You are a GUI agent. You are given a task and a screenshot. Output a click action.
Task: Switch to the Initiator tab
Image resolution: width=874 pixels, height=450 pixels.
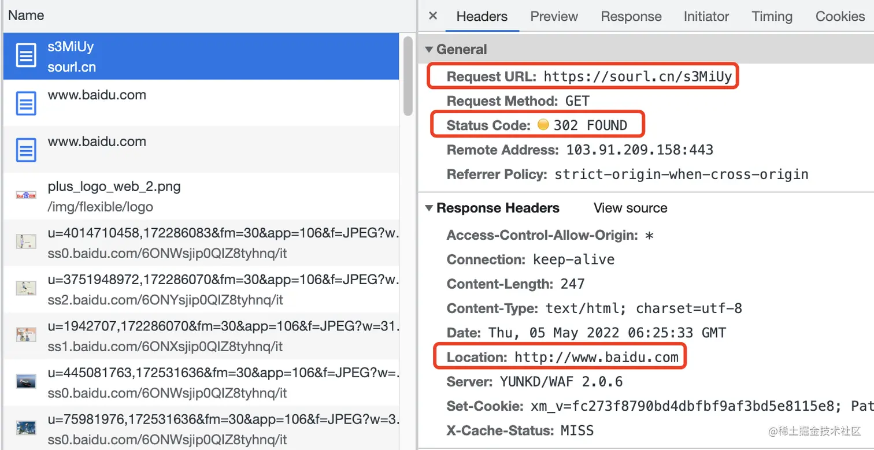tap(706, 17)
